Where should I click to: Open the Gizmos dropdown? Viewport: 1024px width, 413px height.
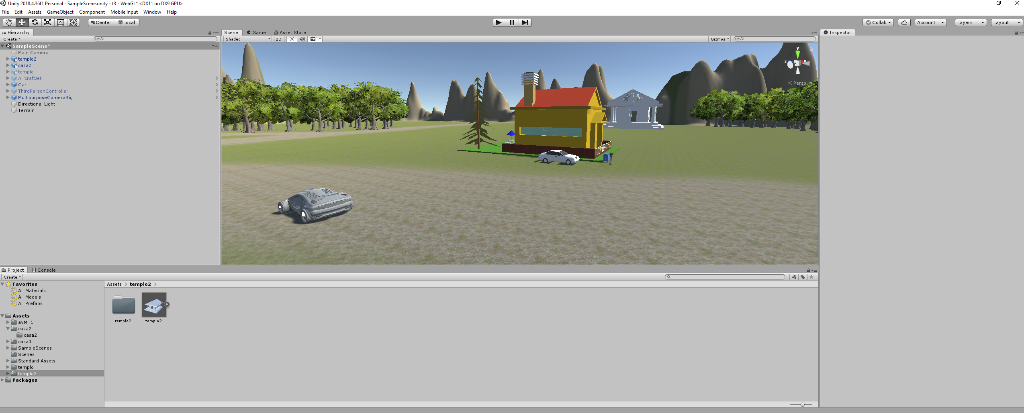[x=719, y=39]
